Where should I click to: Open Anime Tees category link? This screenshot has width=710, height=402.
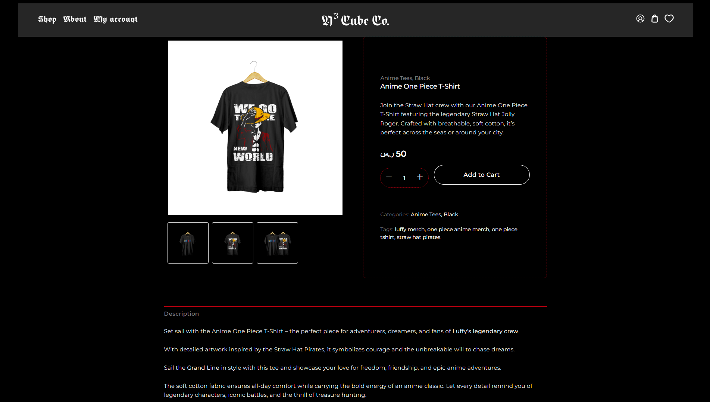426,214
